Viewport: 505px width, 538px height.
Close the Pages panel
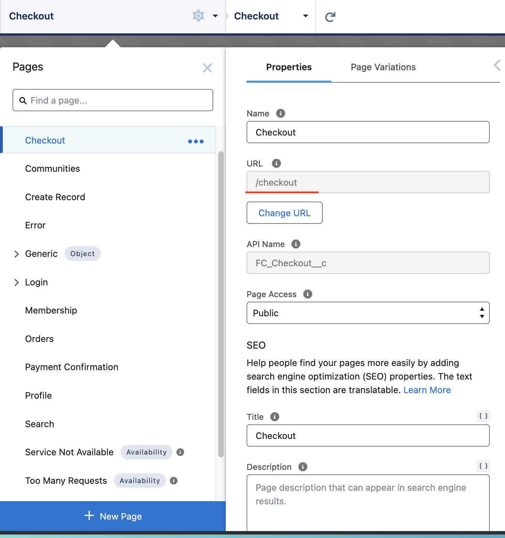207,68
